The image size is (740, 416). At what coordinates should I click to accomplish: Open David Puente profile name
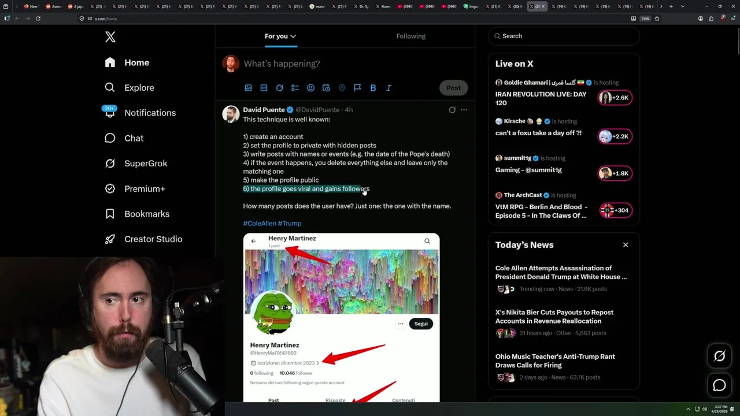[x=264, y=110]
